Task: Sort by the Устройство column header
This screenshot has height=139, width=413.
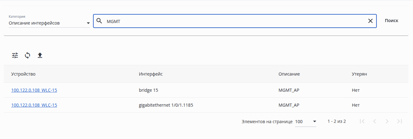Action: click(23, 74)
